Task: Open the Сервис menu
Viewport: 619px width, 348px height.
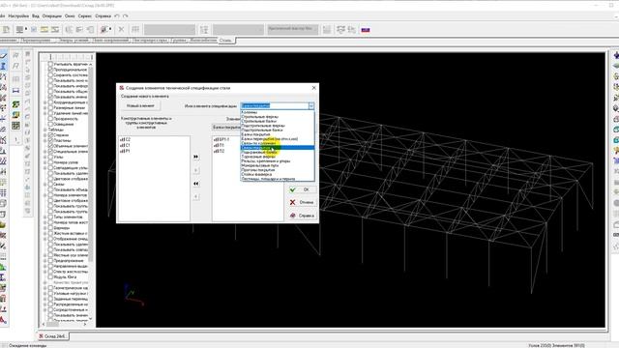Action: pos(85,16)
